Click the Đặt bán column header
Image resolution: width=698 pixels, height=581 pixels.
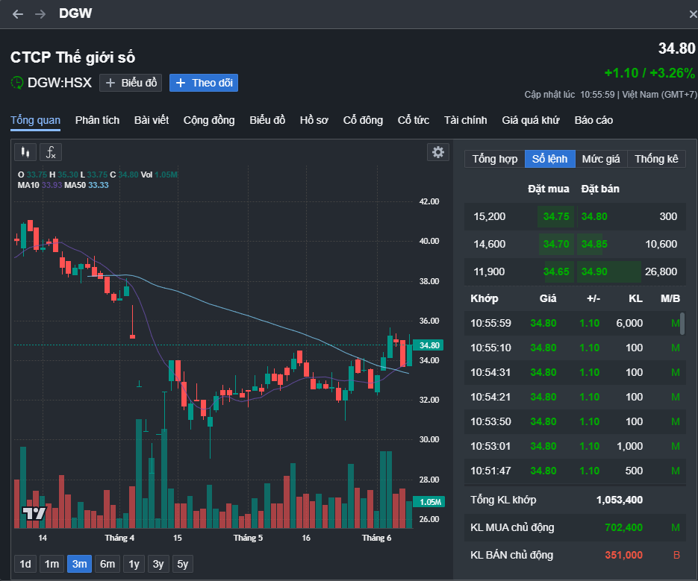point(600,189)
